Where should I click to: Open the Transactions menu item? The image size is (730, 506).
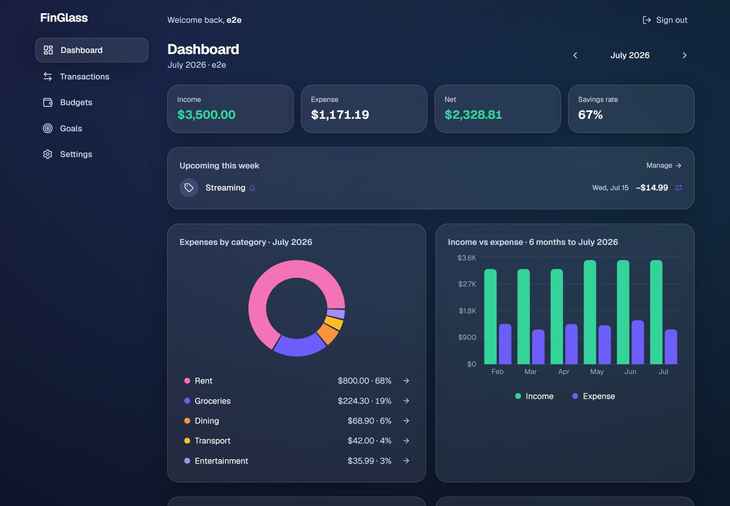pos(92,76)
